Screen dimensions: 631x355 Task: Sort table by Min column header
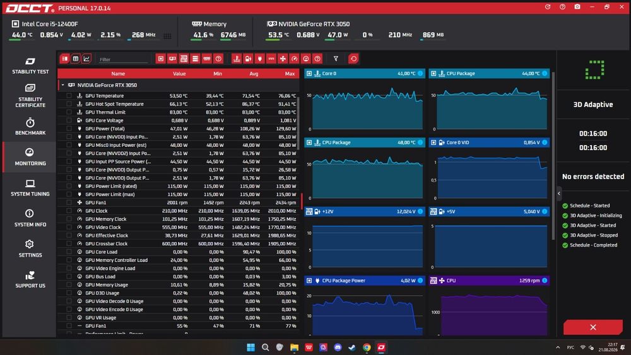[x=218, y=74]
